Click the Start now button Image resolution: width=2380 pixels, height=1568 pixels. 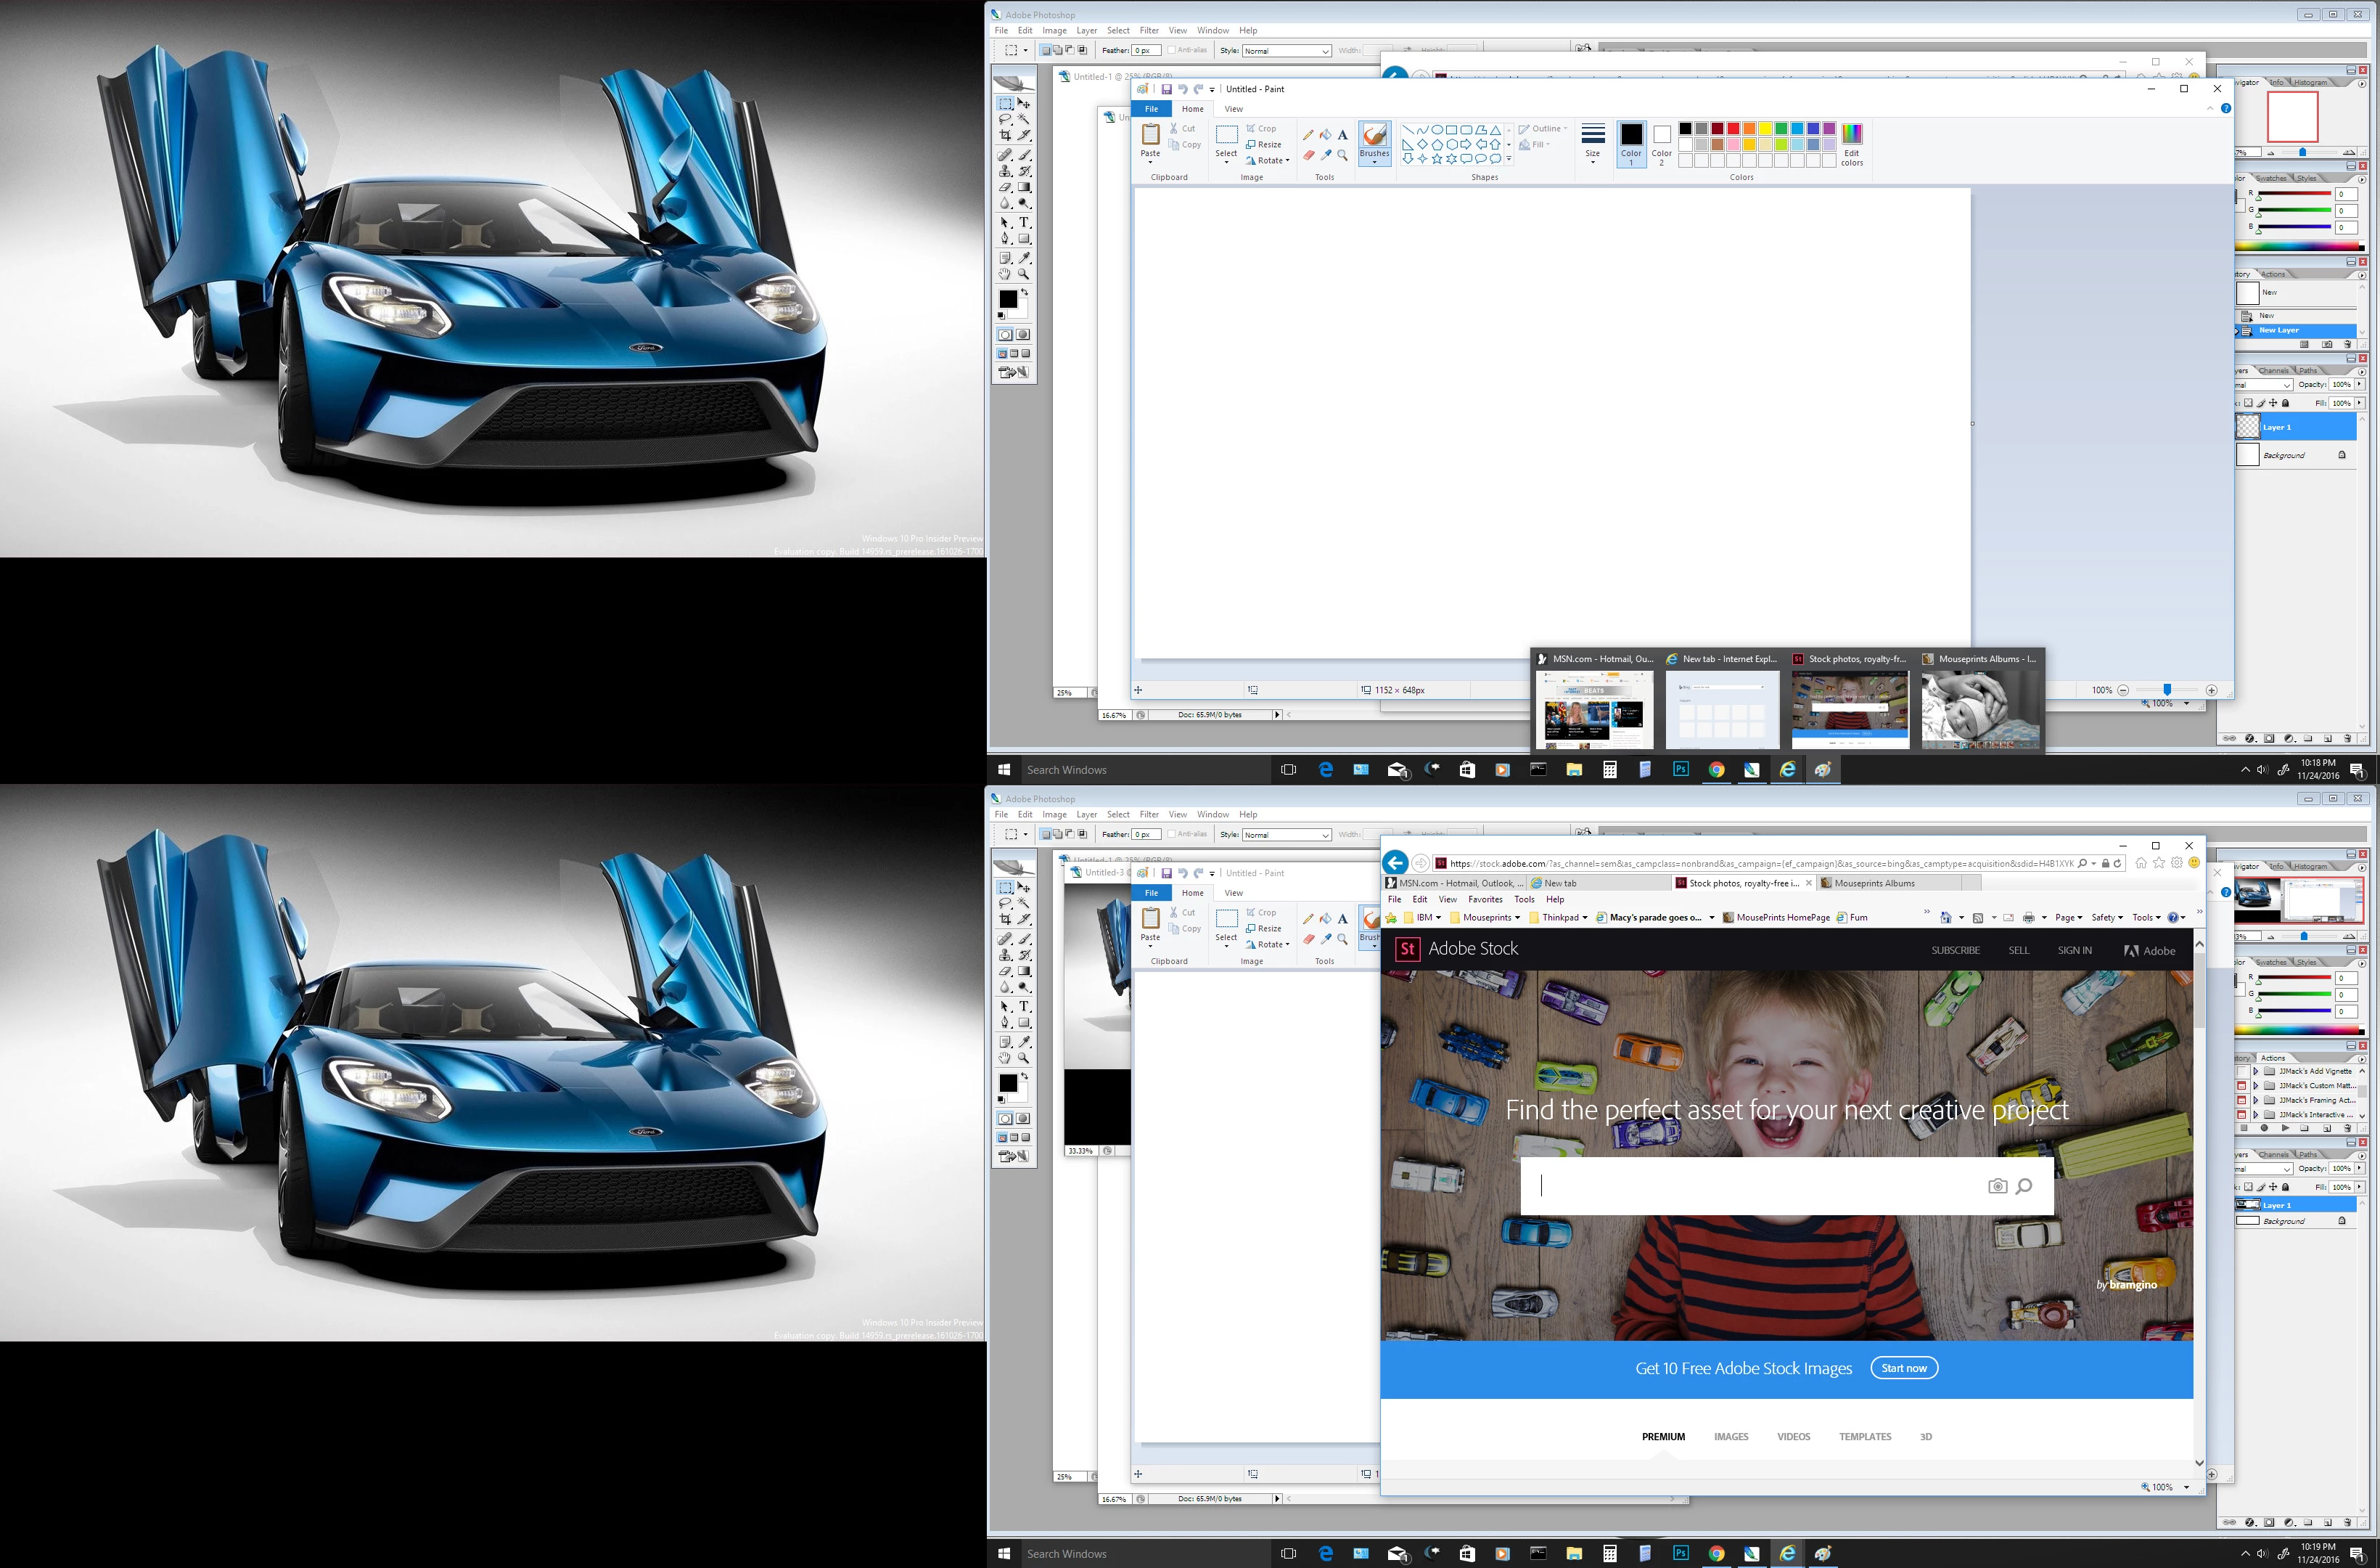(1903, 1368)
